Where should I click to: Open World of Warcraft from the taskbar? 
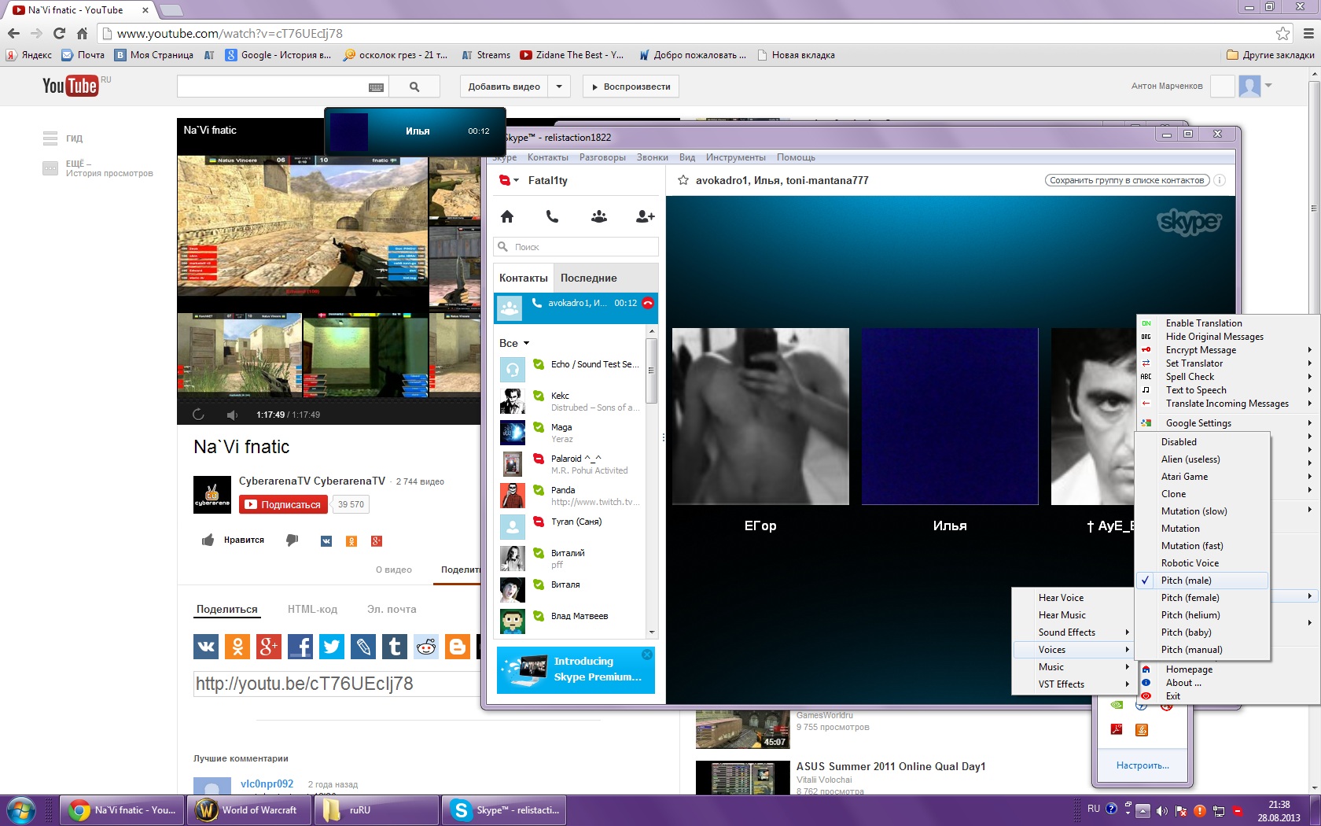[248, 809]
